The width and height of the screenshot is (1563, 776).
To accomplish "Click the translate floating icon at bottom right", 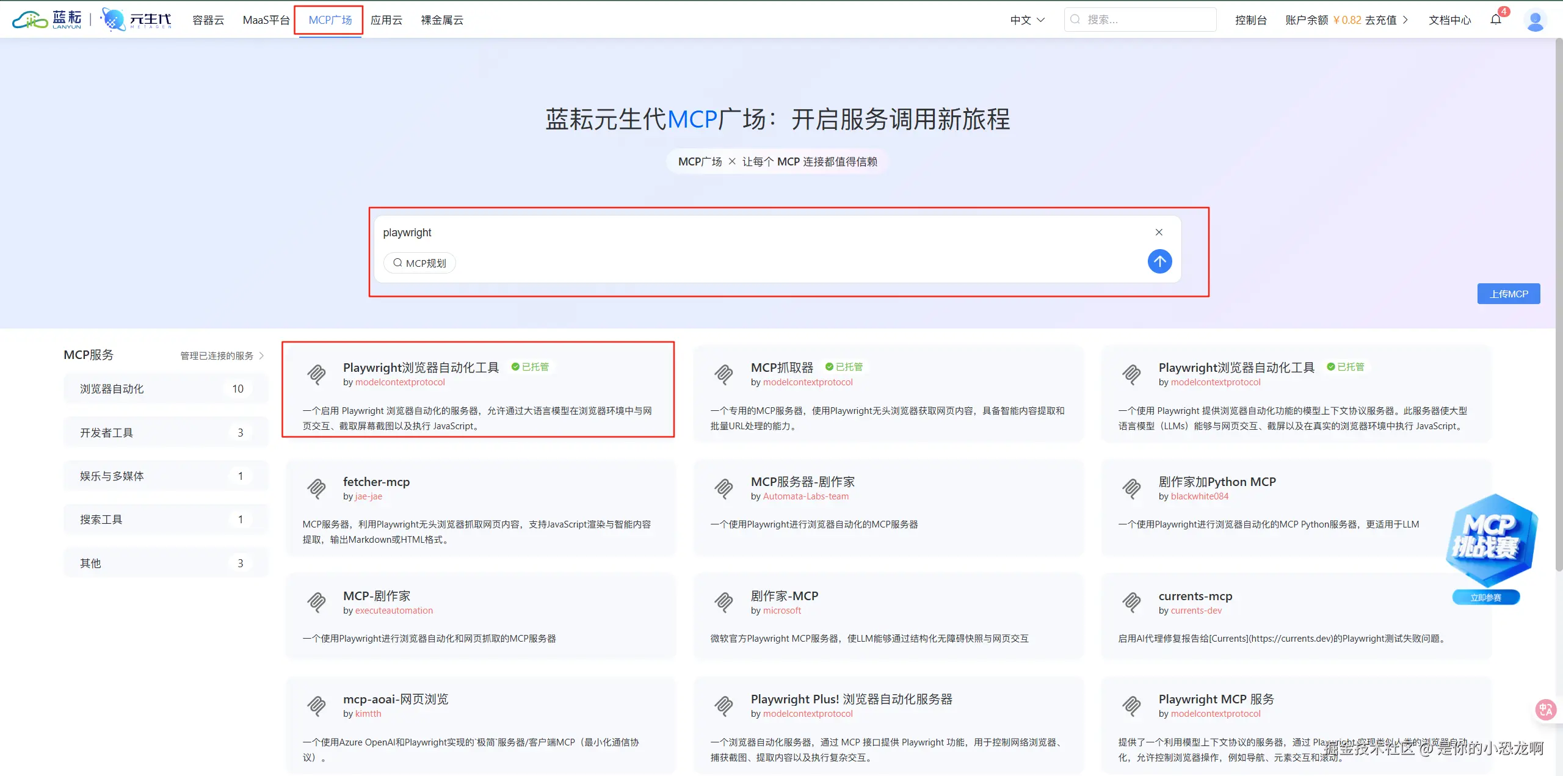I will click(x=1545, y=709).
